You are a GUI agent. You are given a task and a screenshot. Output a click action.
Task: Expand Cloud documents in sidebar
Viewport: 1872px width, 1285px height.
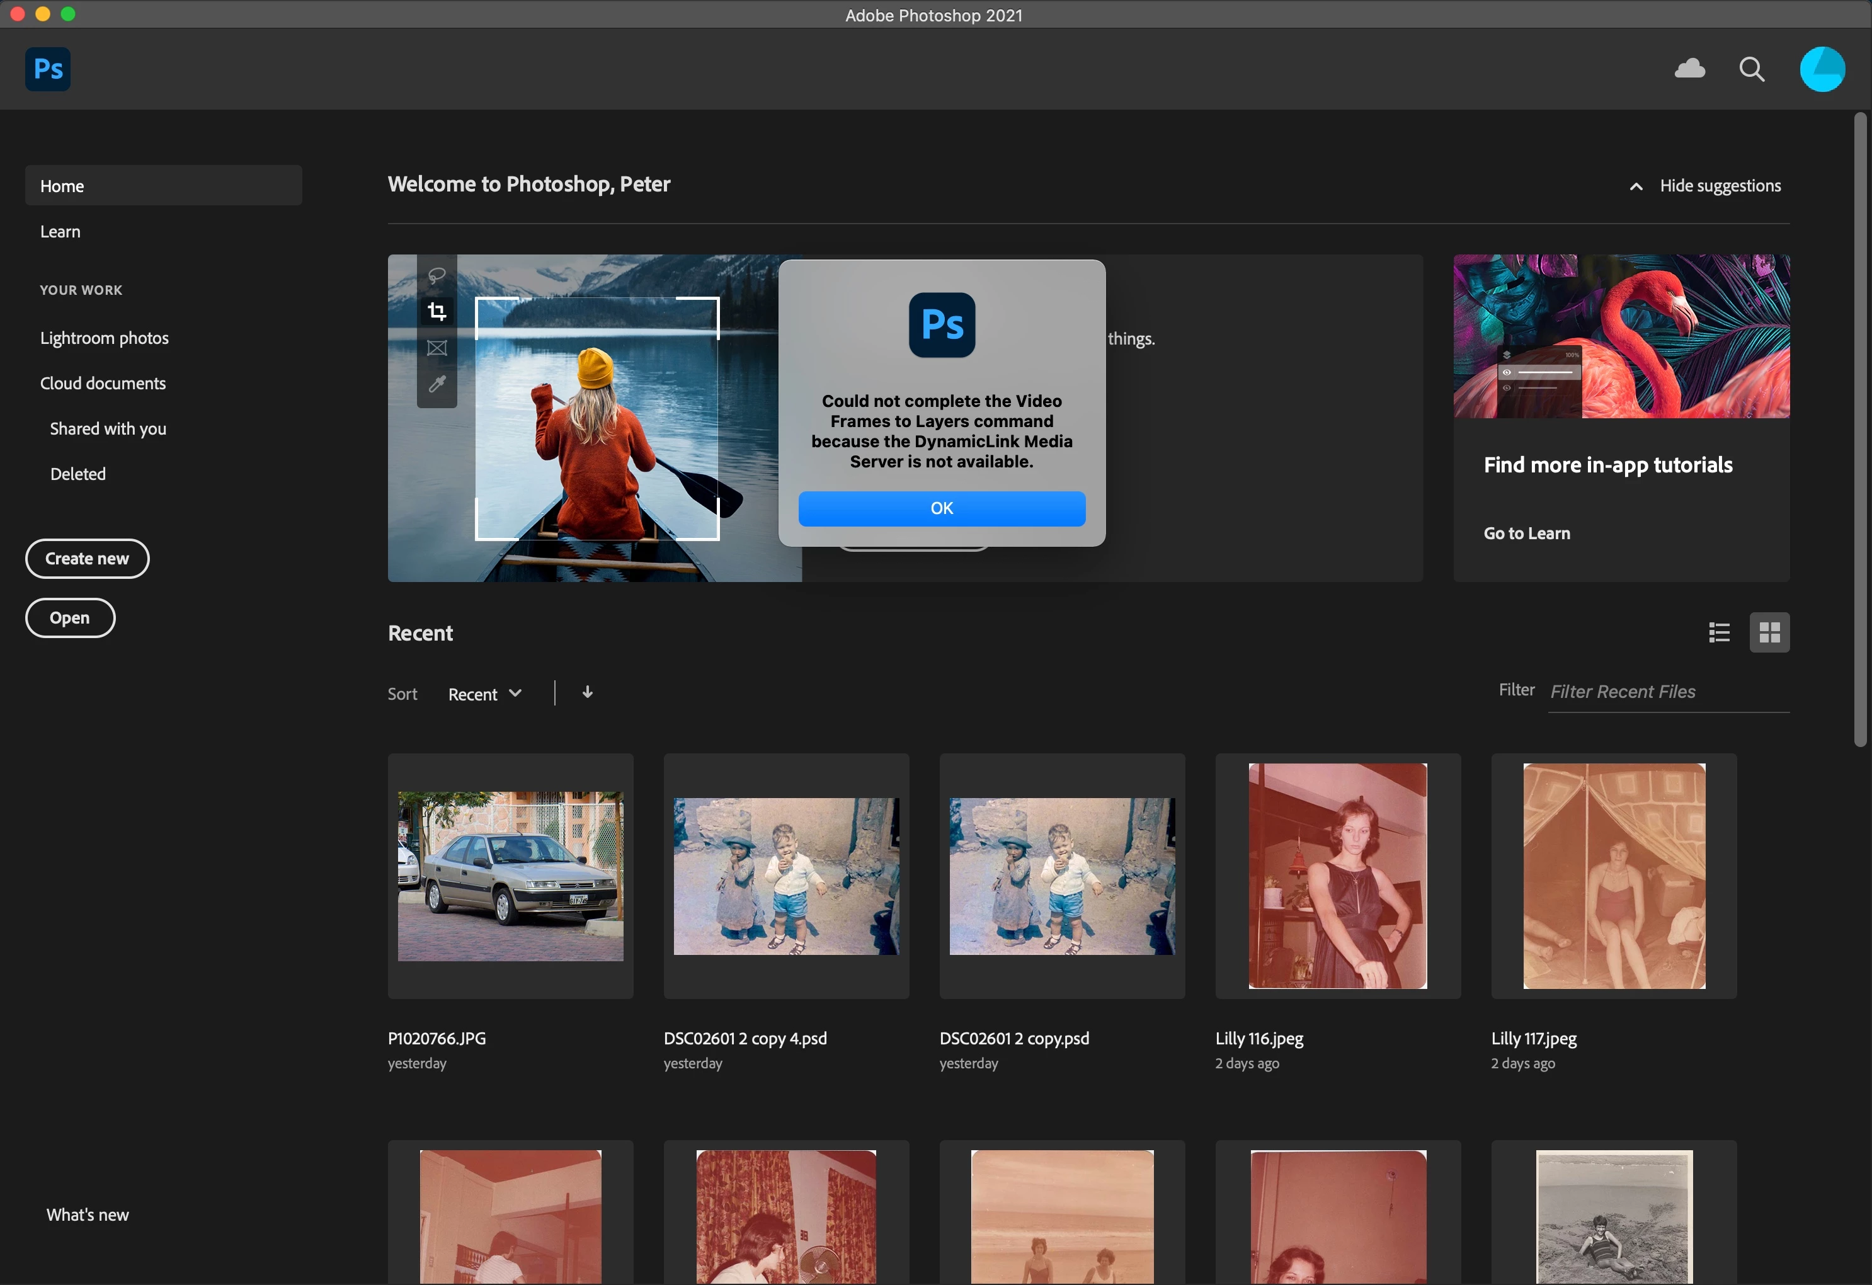click(103, 384)
